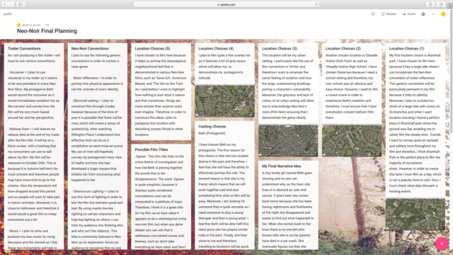Reload page using address bar refresh icon
Image resolution: width=453 pixels, height=255 pixels.
pos(316,4)
